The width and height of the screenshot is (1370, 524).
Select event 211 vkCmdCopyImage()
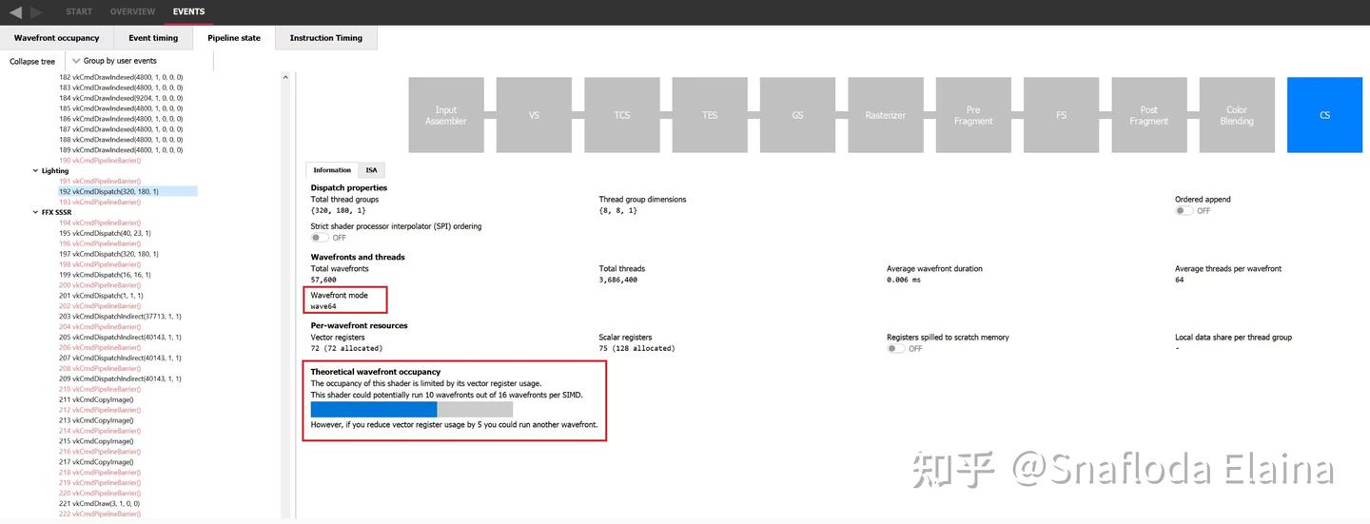coord(96,399)
